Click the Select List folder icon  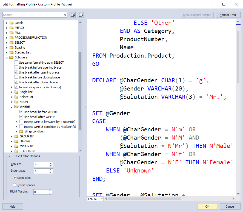click(16, 97)
